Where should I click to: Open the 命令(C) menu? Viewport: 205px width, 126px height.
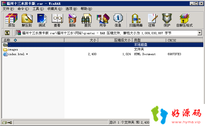[x=23, y=9]
